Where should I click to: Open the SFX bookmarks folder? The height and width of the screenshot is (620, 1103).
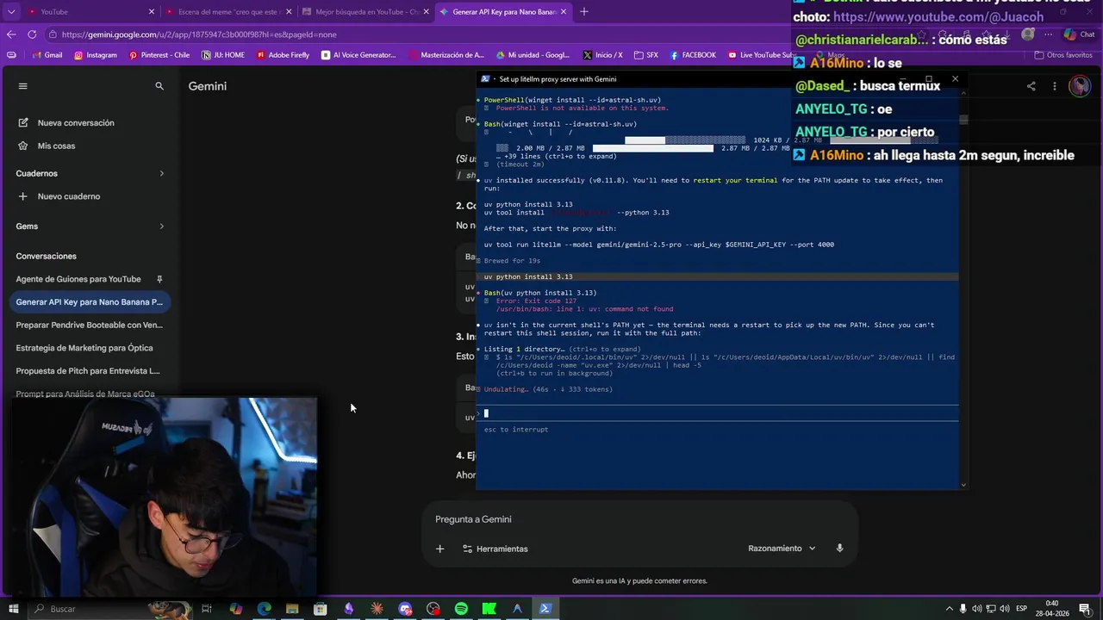pos(646,55)
